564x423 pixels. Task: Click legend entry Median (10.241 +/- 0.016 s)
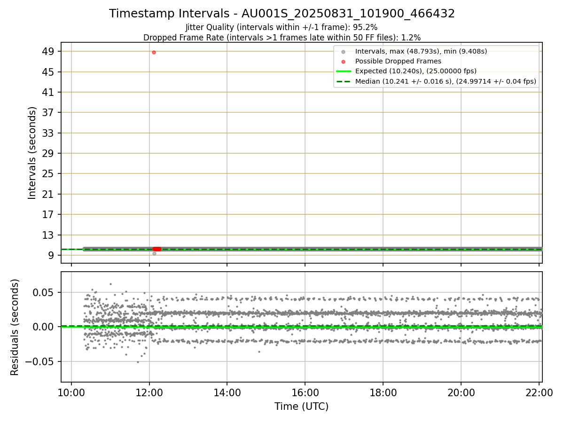[446, 81]
